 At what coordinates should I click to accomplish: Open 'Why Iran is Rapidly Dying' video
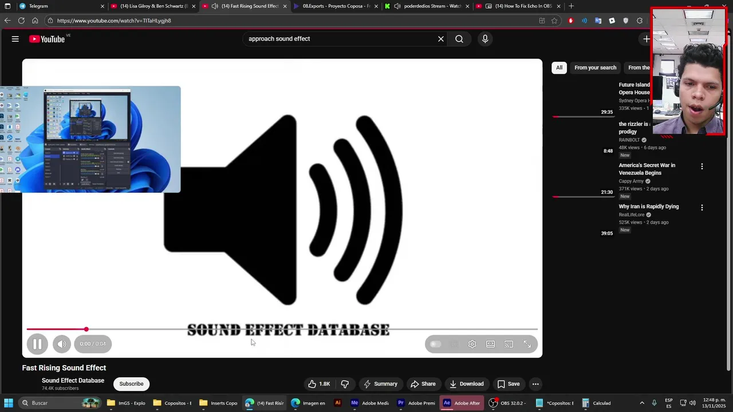648,207
